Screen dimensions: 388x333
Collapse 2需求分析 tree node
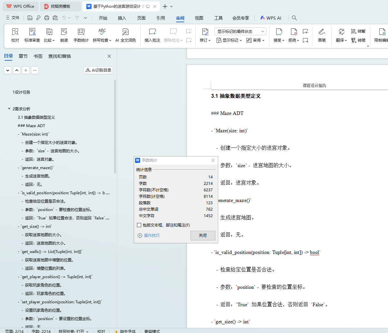click(x=9, y=109)
